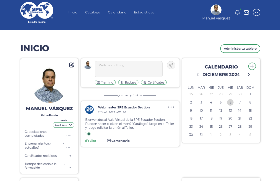Select December 10 in calendar
The width and height of the screenshot is (280, 181).
tap(201, 110)
